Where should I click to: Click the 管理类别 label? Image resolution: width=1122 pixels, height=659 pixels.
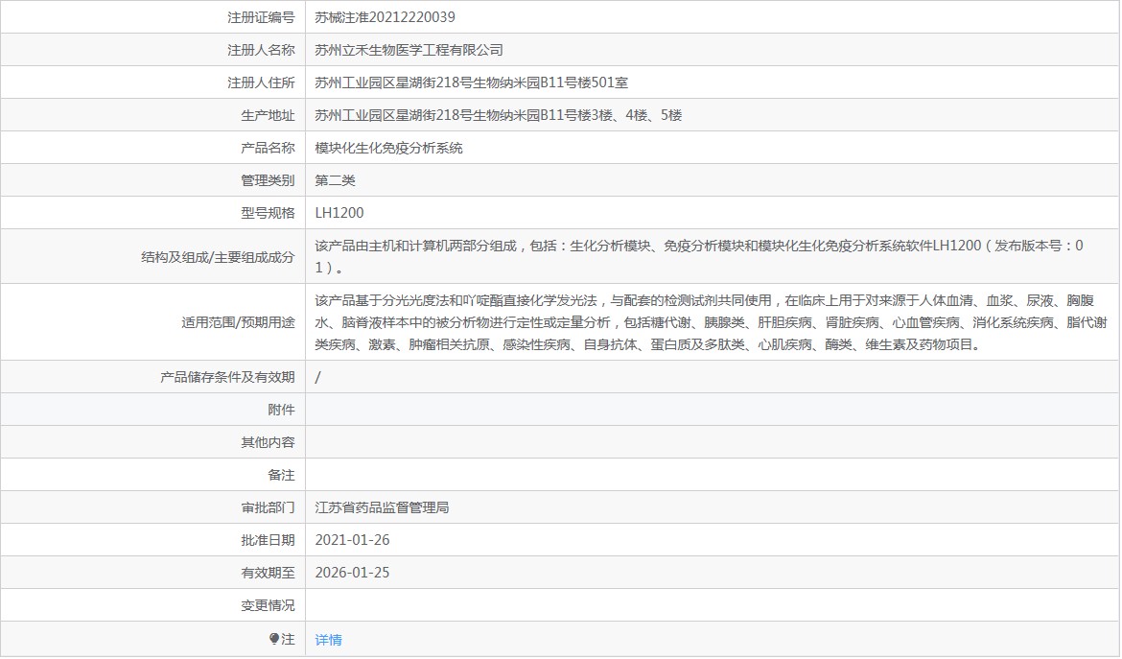coord(268,180)
